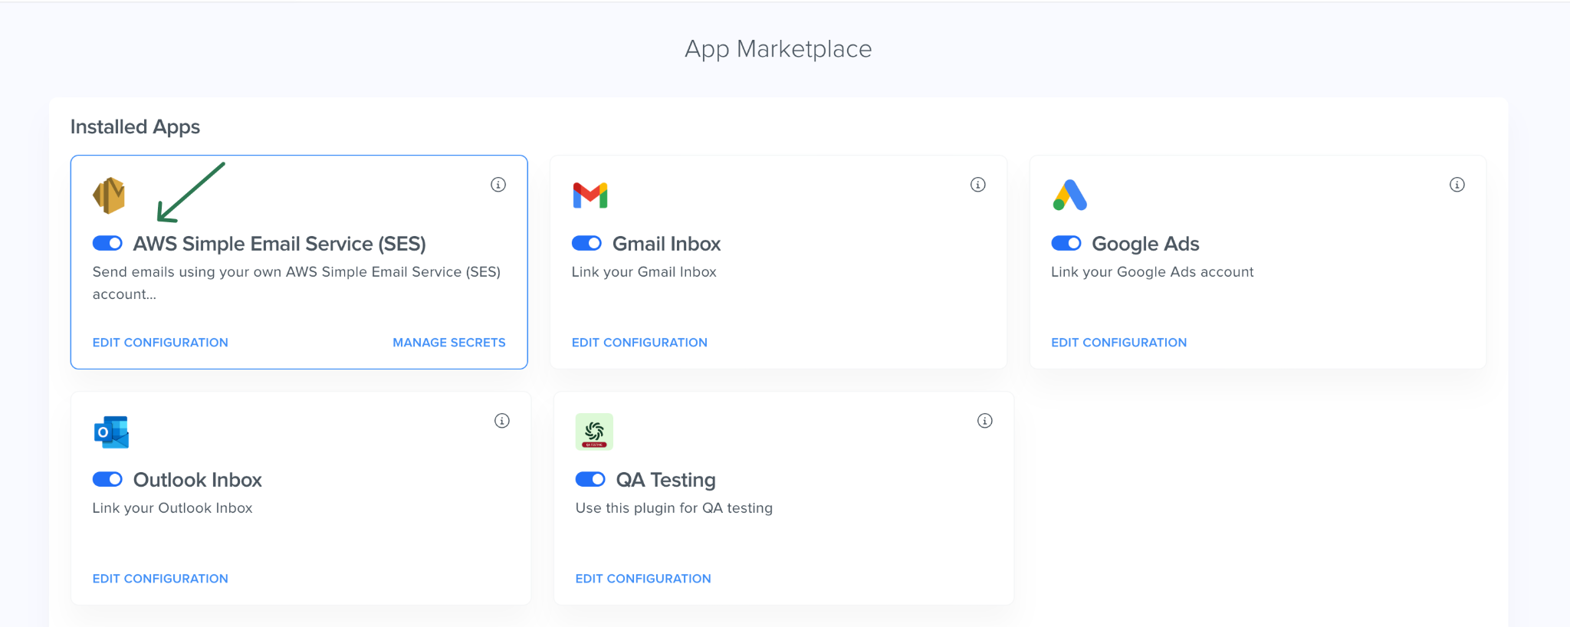
Task: Click 'Use this plugin for QA testing' text
Action: click(x=674, y=508)
